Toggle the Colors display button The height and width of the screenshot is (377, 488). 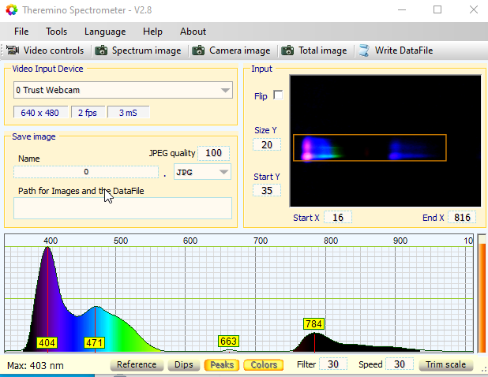tap(264, 364)
